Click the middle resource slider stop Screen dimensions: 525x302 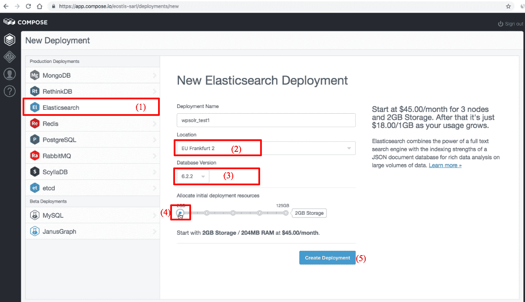click(233, 213)
